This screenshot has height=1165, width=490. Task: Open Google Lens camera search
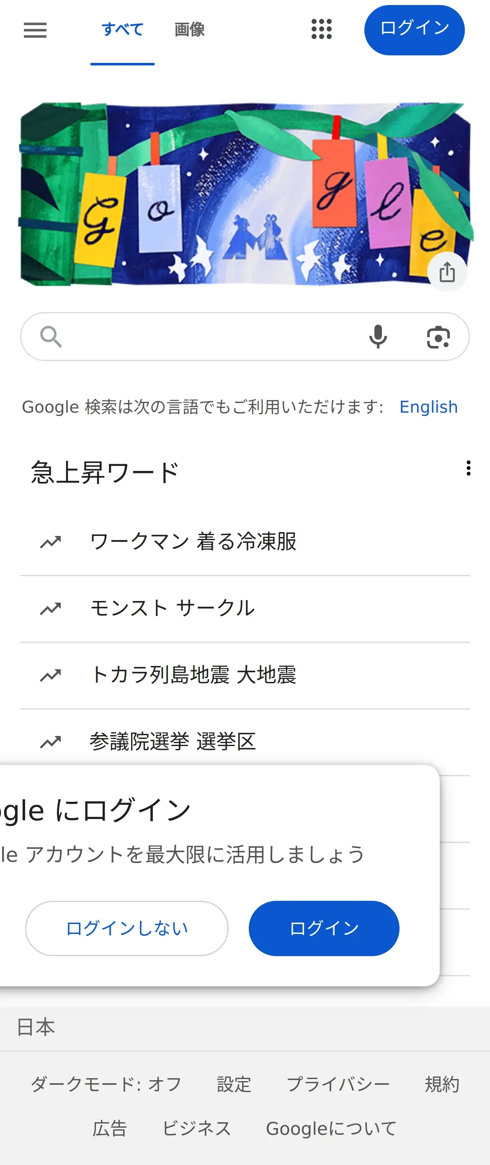point(438,337)
